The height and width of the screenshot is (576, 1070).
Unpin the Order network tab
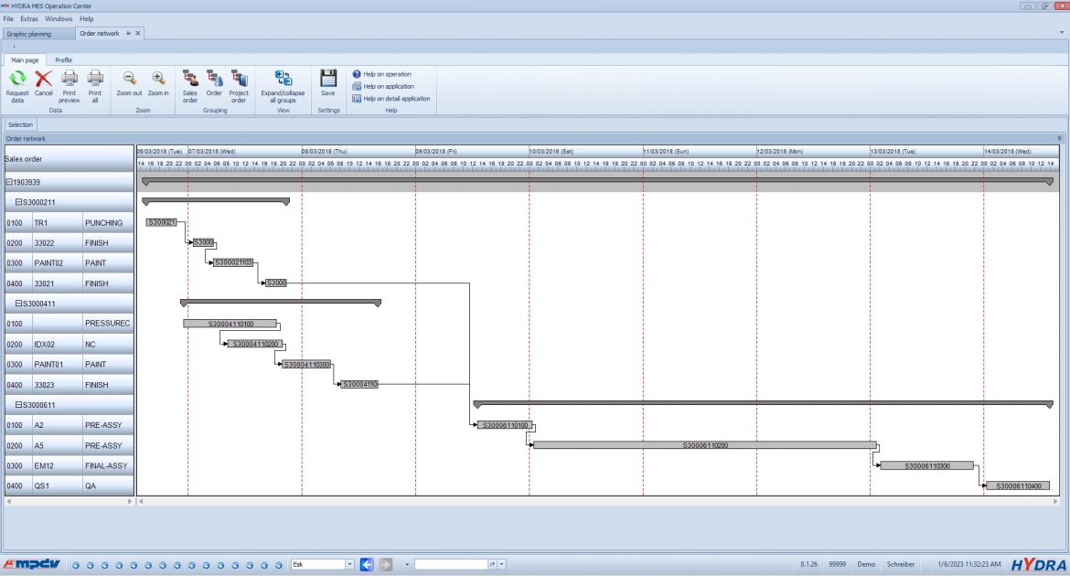click(x=128, y=33)
